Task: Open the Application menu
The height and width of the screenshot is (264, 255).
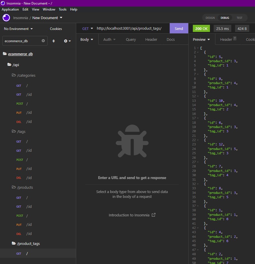Action: 10,9
